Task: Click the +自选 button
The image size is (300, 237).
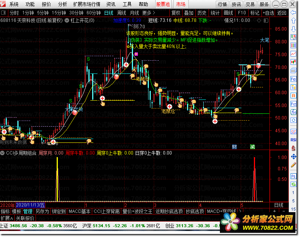Action: 268,13
